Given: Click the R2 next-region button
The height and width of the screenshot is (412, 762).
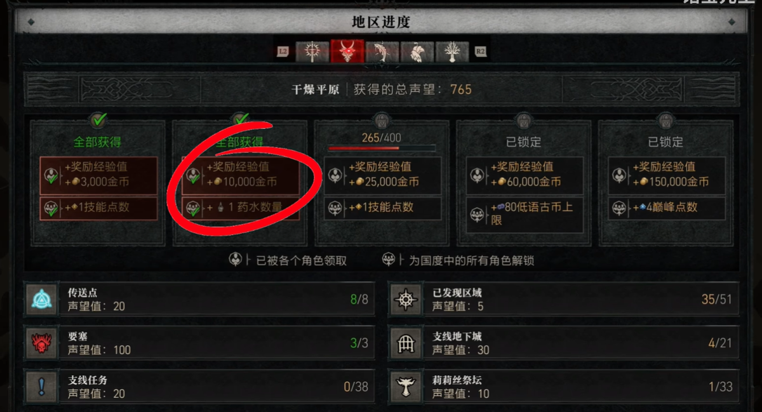Looking at the screenshot, I should 480,51.
